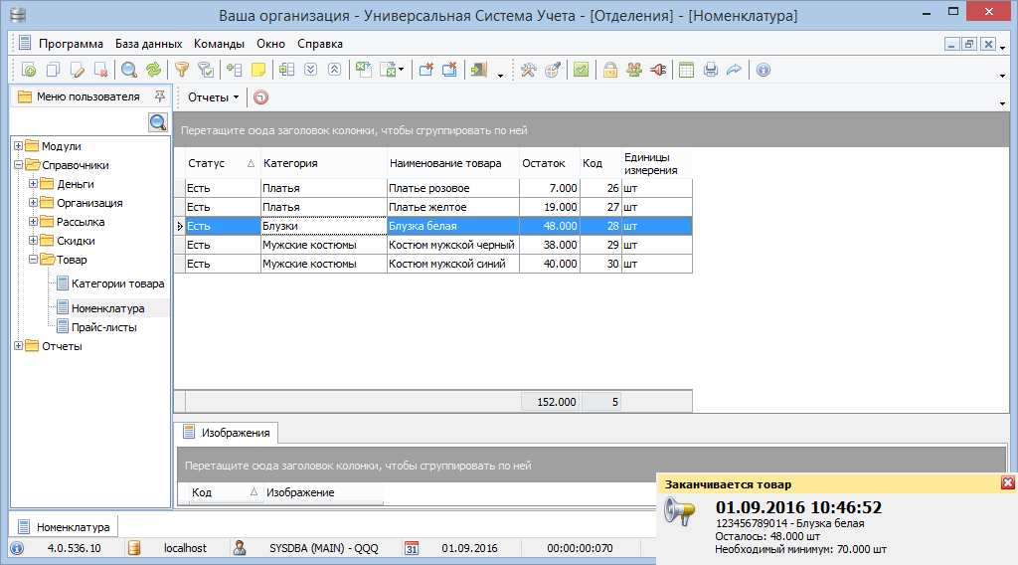Click the Delete record toolbar icon

tap(101, 70)
